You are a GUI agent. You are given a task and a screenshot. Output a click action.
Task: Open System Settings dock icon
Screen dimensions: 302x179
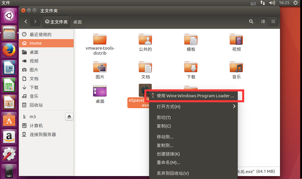tap(9, 154)
